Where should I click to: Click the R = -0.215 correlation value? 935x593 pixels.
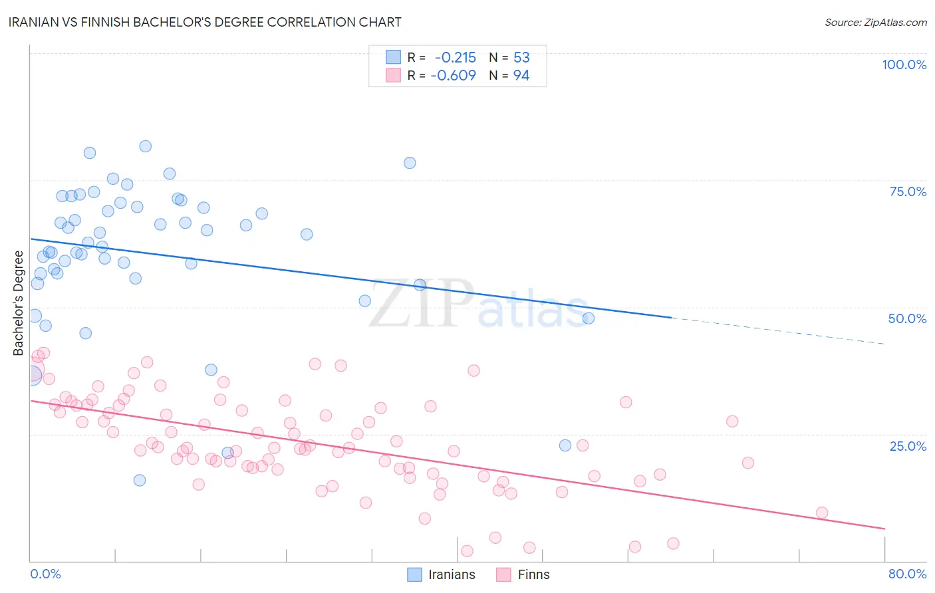pos(442,57)
